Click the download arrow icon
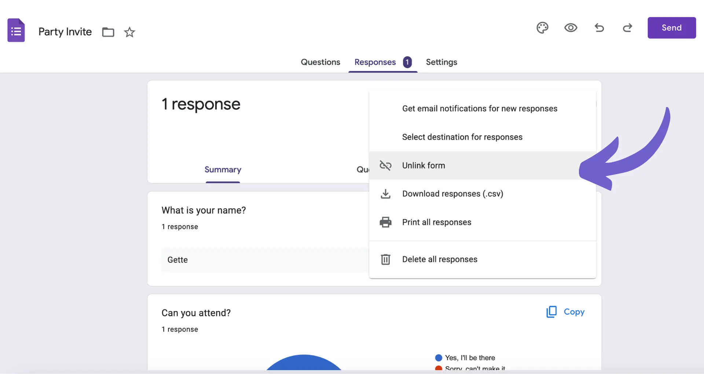Viewport: 704px width, 374px height. [385, 194]
